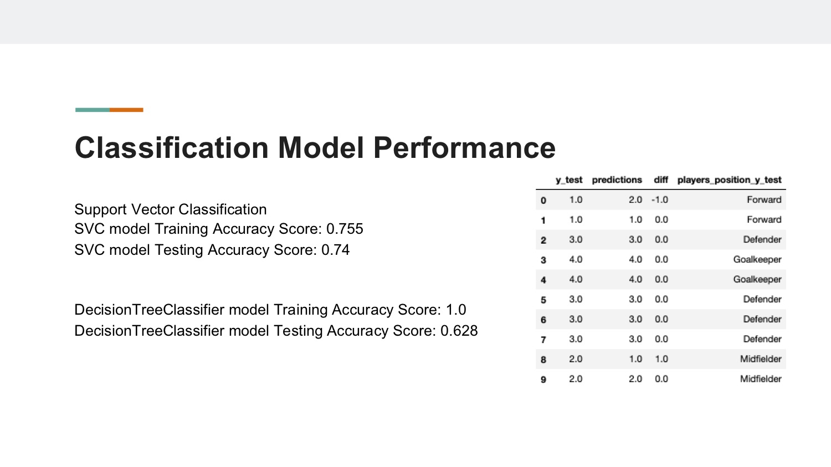Viewport: 831px width, 467px height.
Task: Click the SVC model Training Accuracy Score line
Action: click(219, 229)
